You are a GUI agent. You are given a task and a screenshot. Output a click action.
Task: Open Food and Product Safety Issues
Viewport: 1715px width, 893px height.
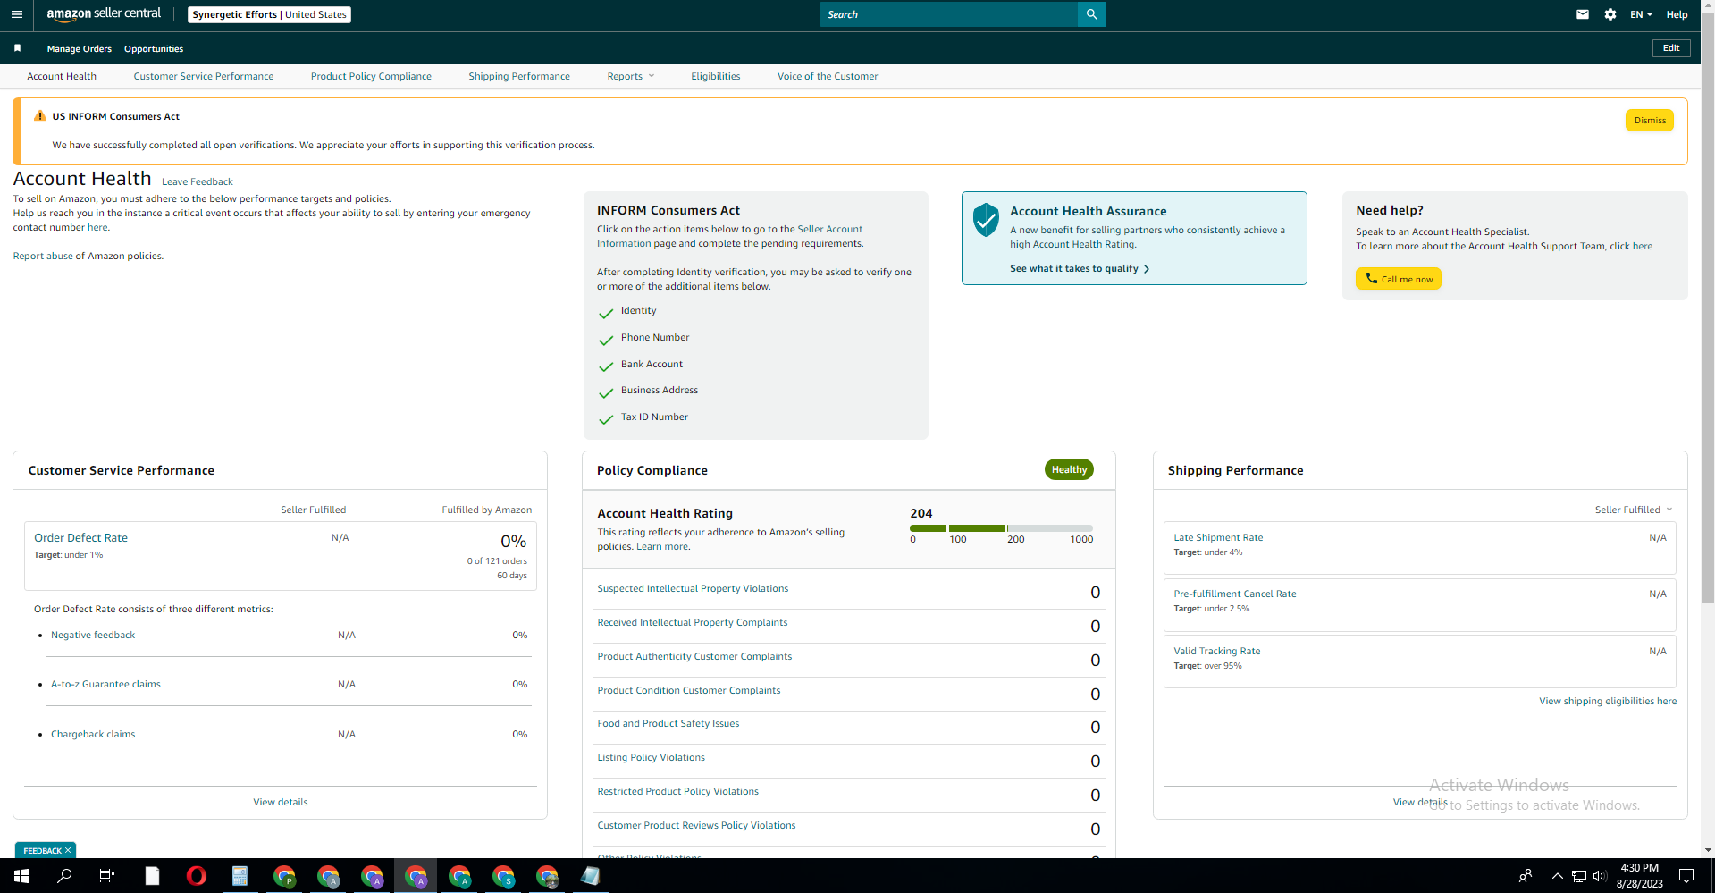(x=668, y=723)
